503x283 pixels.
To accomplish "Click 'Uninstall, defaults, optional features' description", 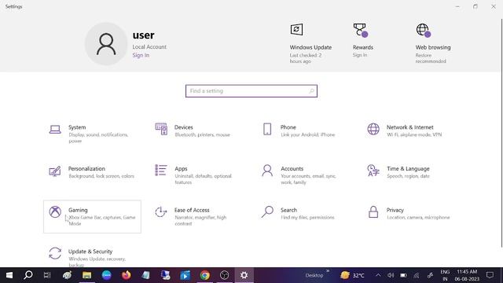I will 203,179.
